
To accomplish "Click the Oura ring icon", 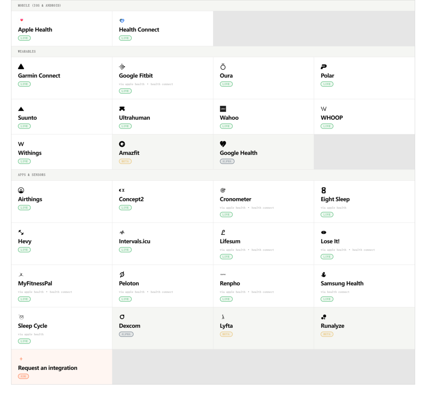I will click(x=223, y=67).
